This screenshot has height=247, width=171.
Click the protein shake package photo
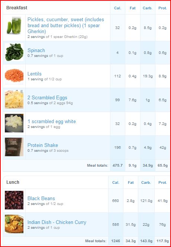[x=14, y=147]
